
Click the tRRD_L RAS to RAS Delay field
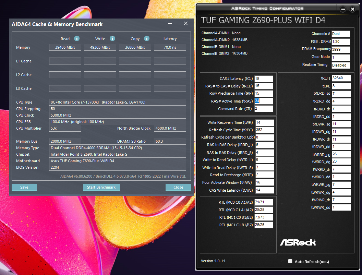(x=265, y=145)
